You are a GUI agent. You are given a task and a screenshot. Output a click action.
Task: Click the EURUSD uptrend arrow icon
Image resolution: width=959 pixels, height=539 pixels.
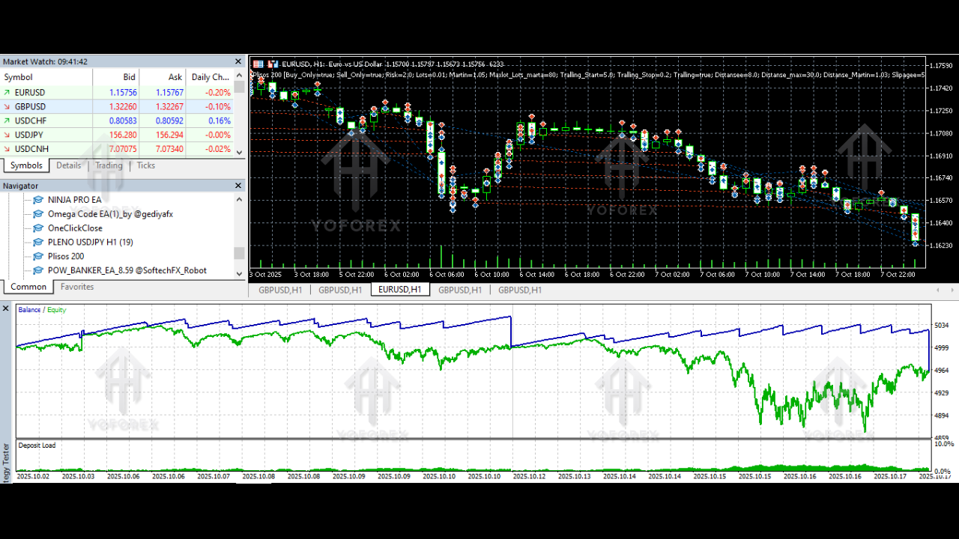pyautogui.click(x=8, y=92)
